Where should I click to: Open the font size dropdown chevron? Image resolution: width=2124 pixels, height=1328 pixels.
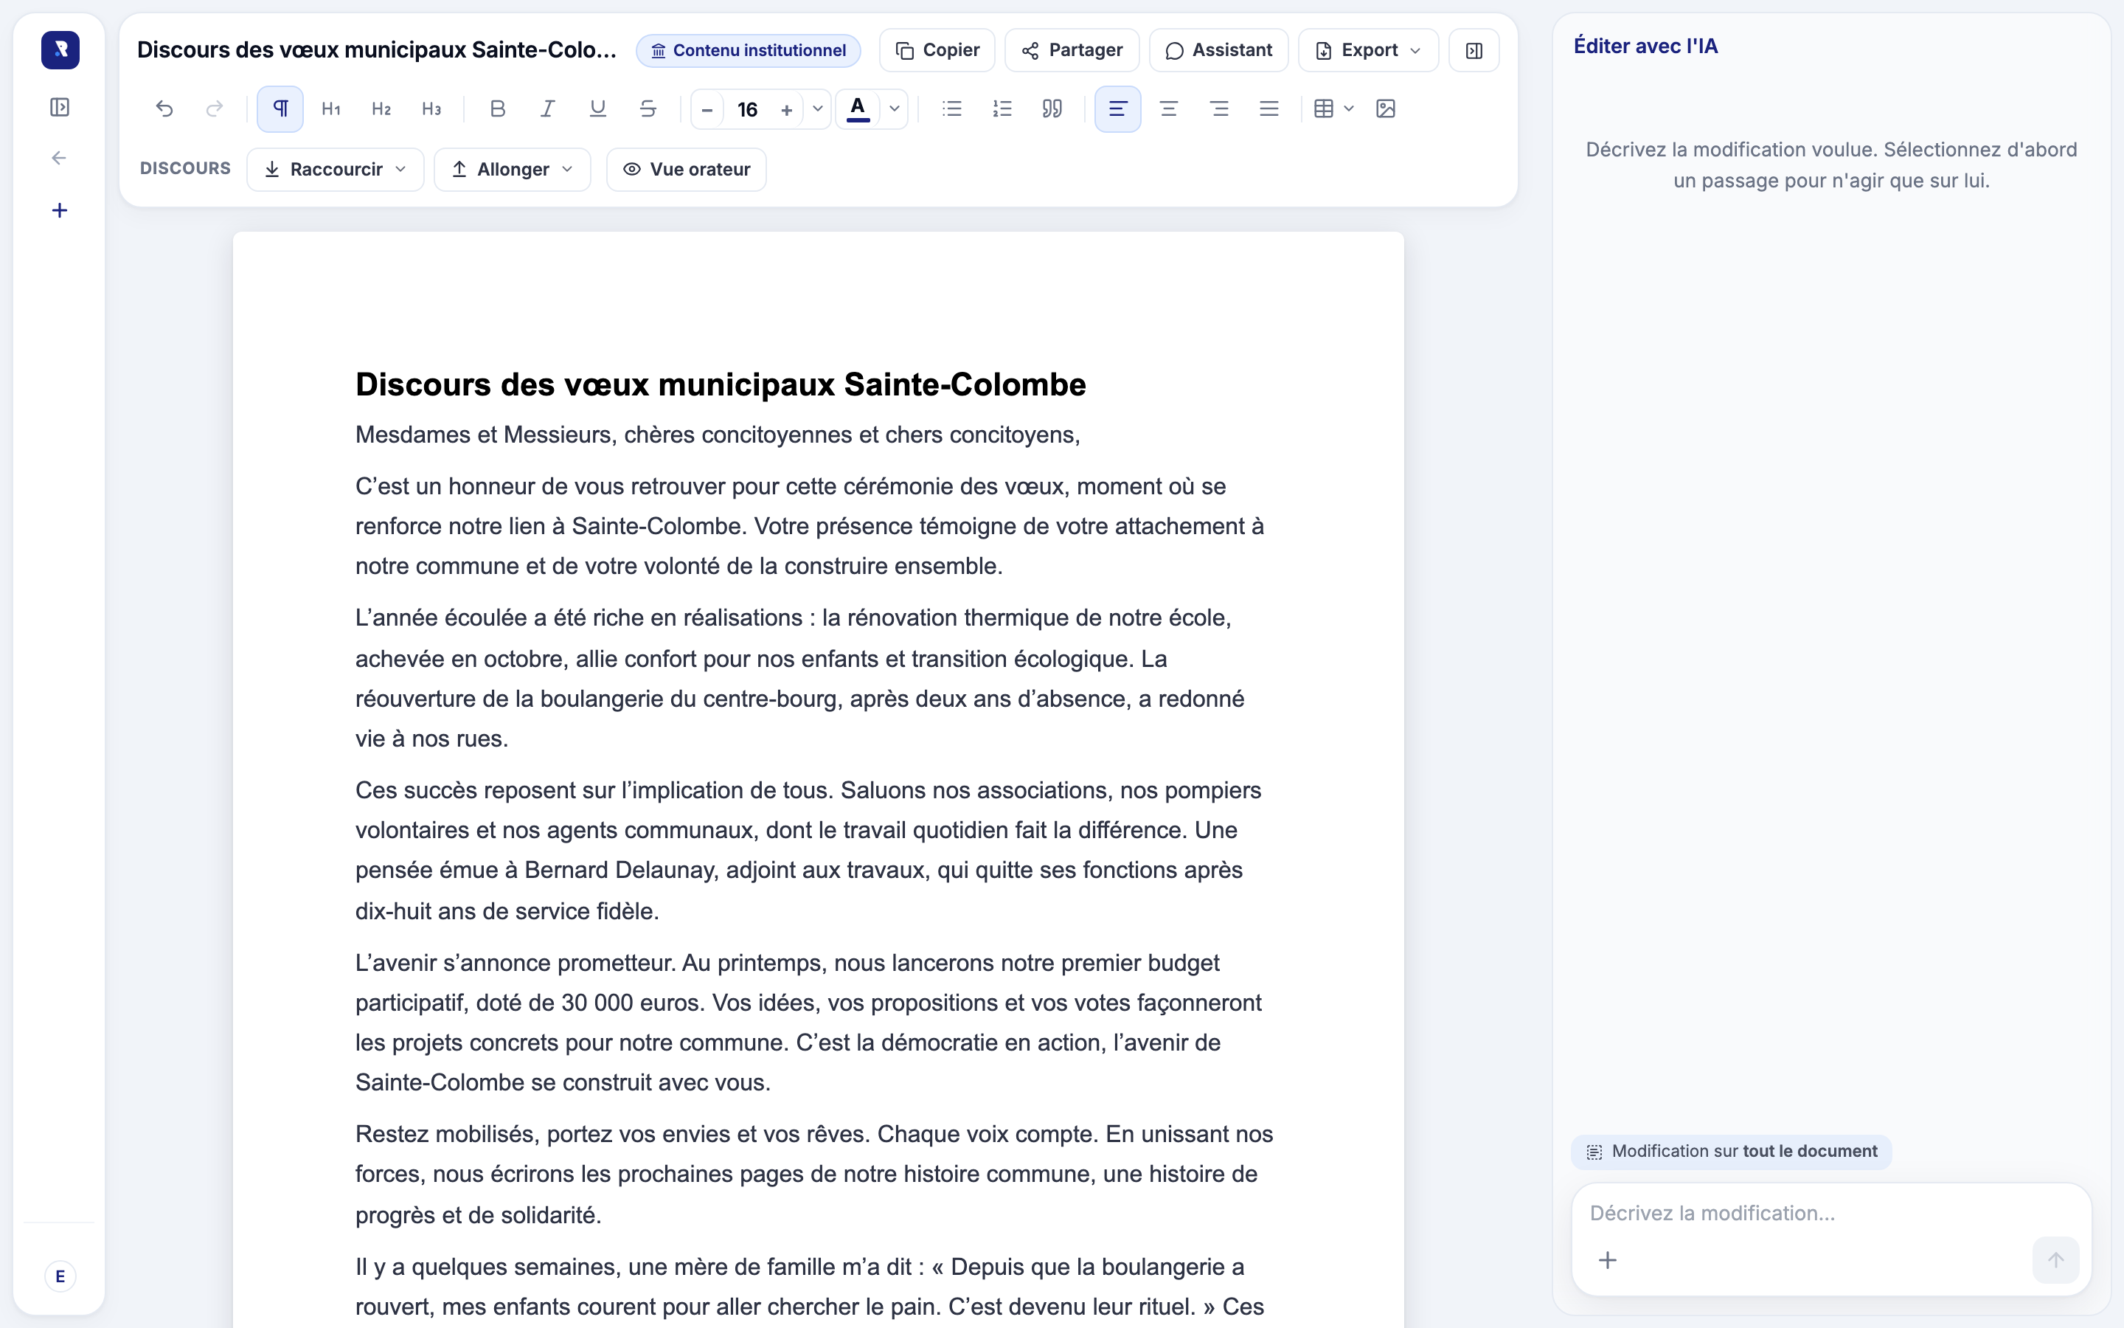818,110
